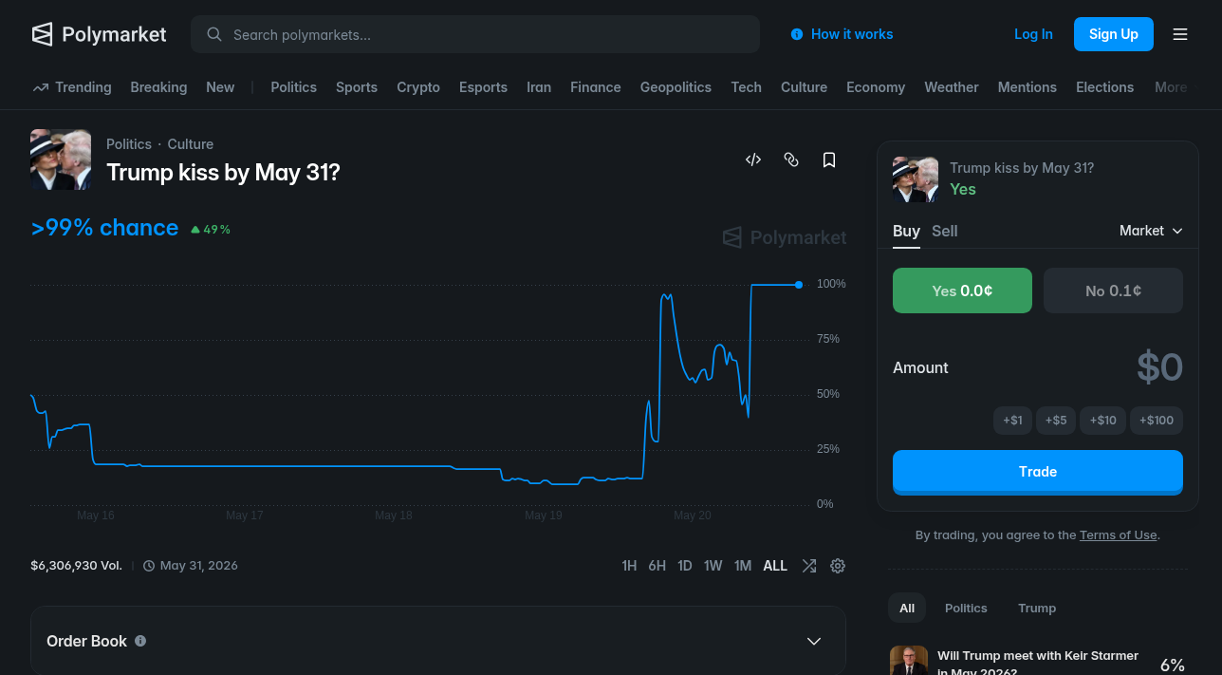Open Will Trump meet with Keir Starmer market

click(1038, 663)
